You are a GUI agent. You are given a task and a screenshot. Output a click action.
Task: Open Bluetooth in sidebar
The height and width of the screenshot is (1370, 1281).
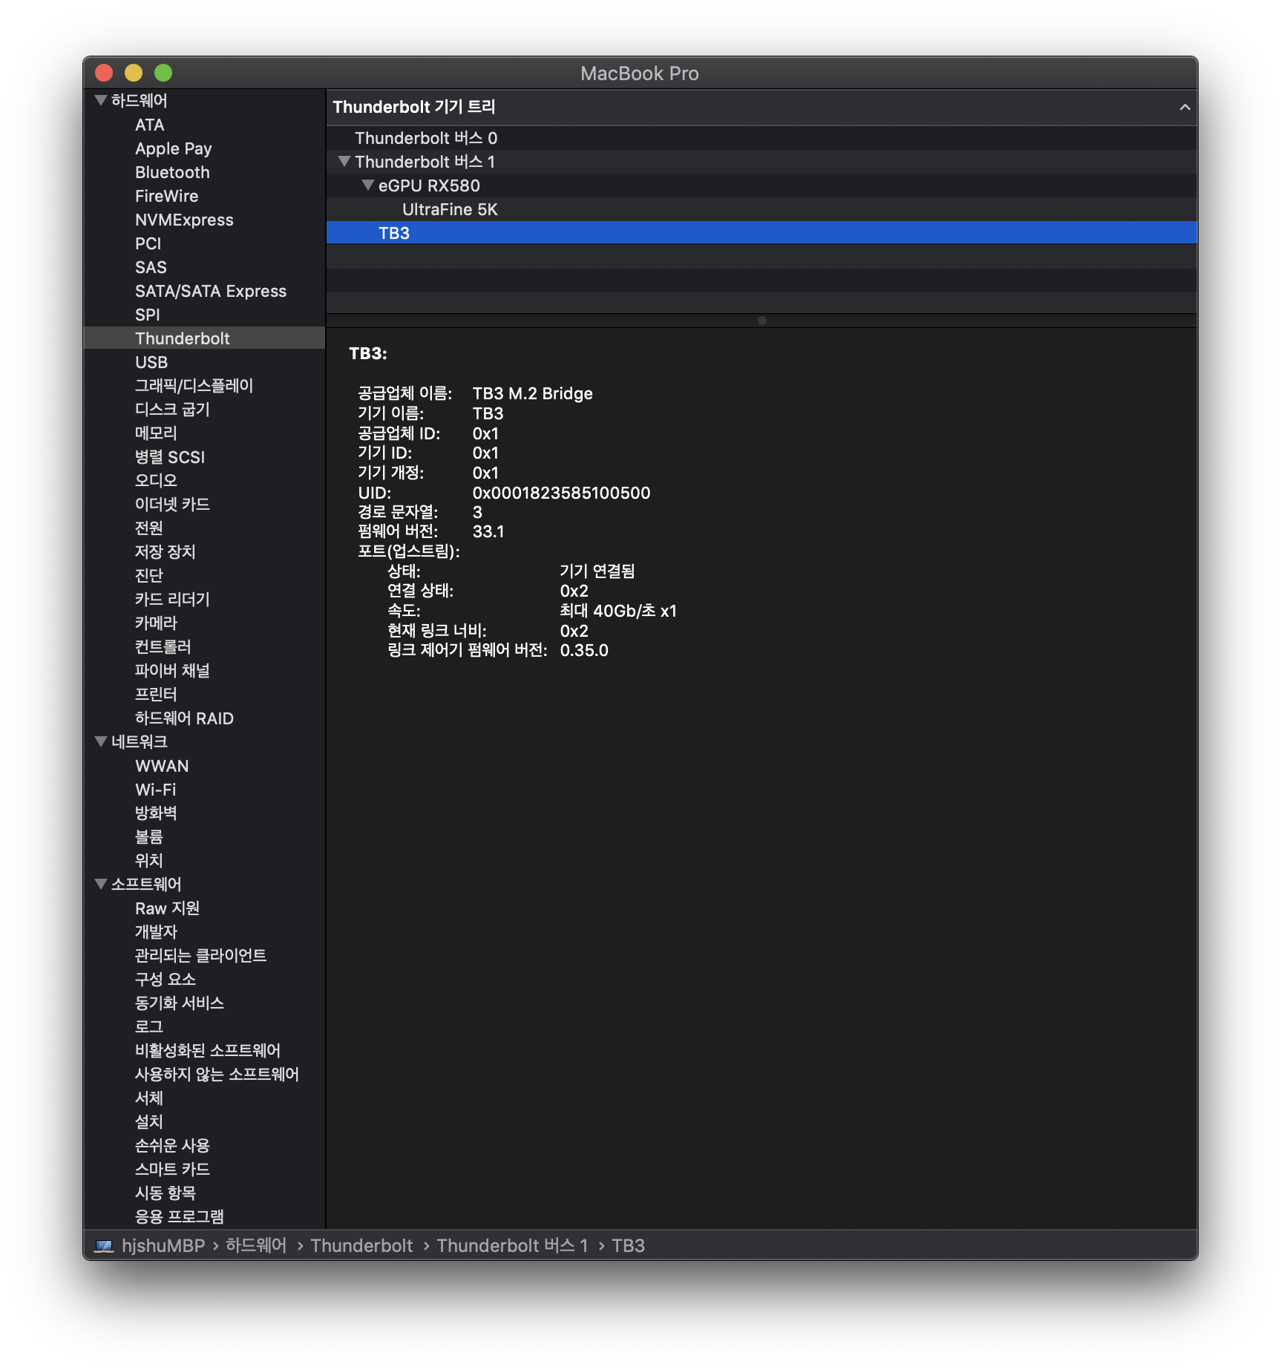tap(172, 172)
